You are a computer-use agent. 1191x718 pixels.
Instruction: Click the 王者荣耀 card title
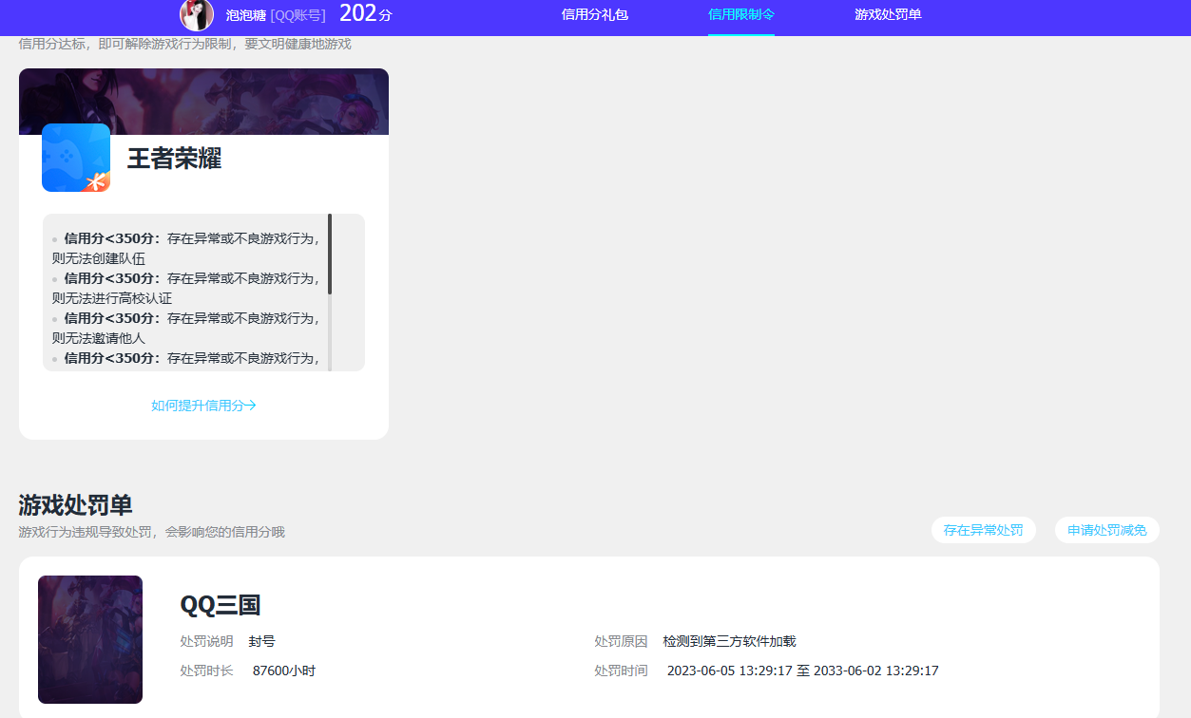pyautogui.click(x=175, y=159)
